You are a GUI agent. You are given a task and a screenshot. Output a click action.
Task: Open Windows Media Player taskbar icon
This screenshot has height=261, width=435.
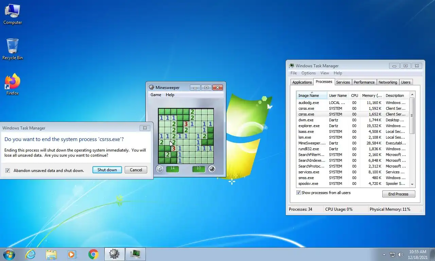(x=72, y=254)
